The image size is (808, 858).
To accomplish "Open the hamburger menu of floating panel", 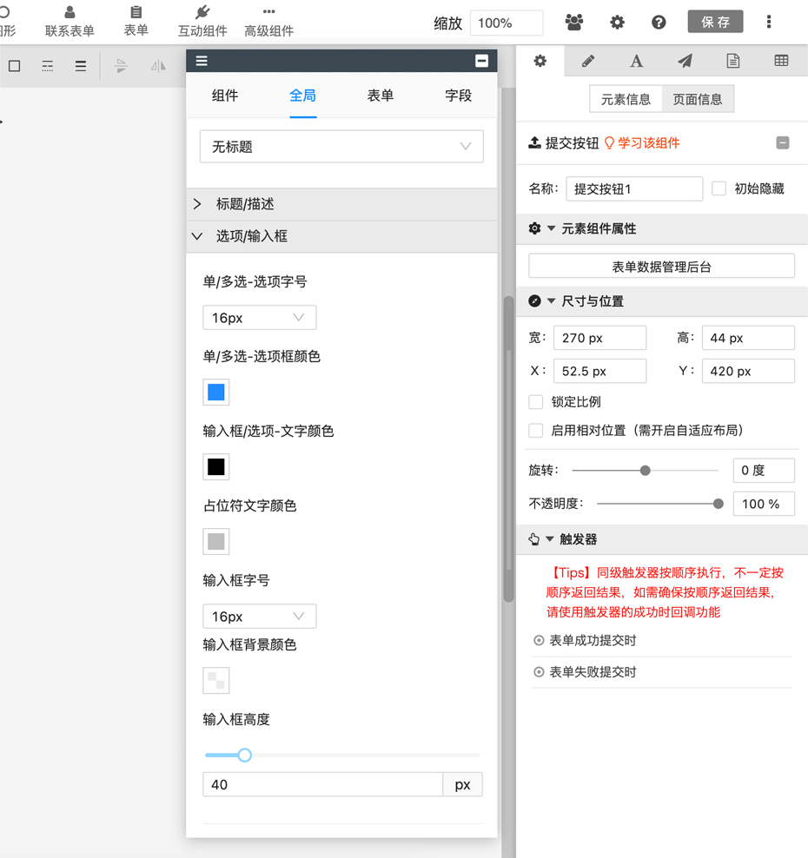I will pos(202,61).
